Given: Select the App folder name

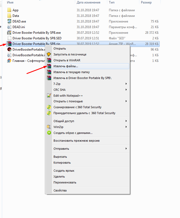Looking at the screenshot, I should click(16, 10).
